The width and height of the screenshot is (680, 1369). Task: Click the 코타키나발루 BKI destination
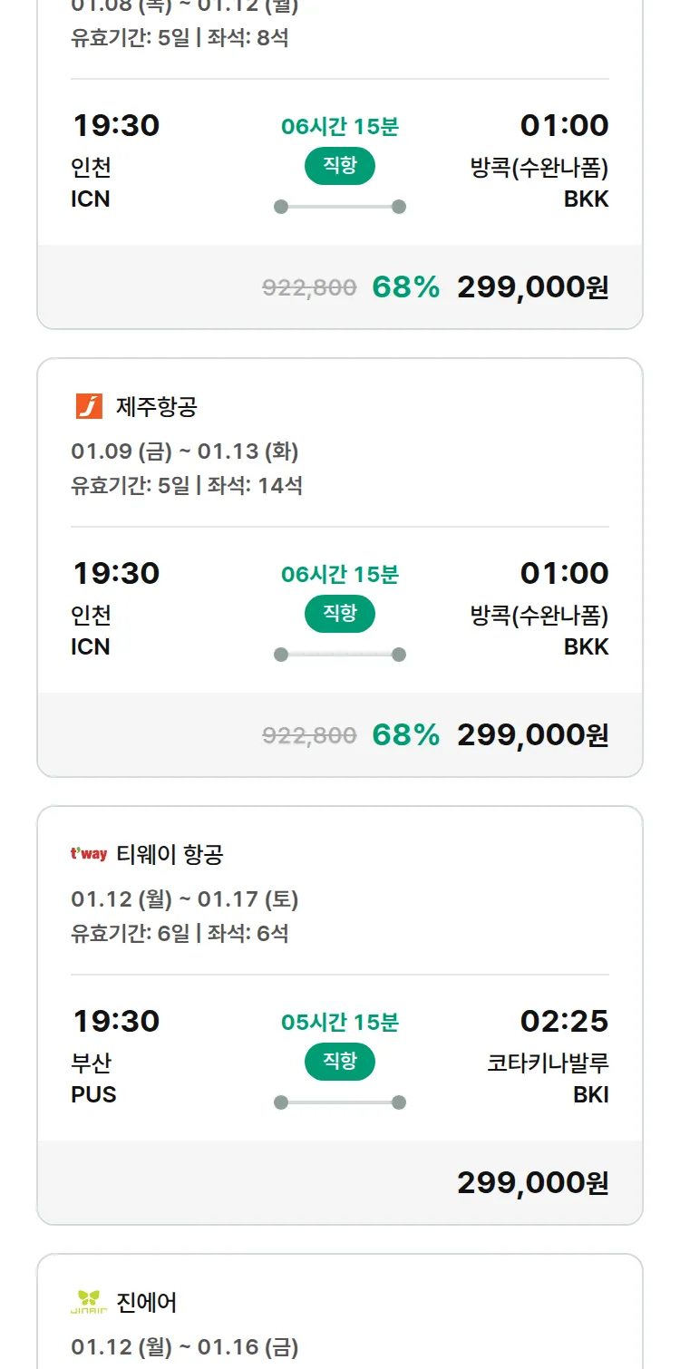pyautogui.click(x=548, y=1078)
